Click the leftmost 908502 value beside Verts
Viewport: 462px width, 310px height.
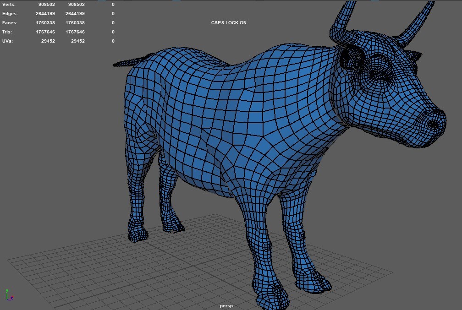[x=47, y=5]
